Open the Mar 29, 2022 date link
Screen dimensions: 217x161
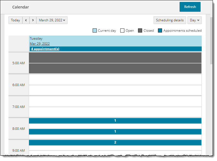tap(40, 44)
